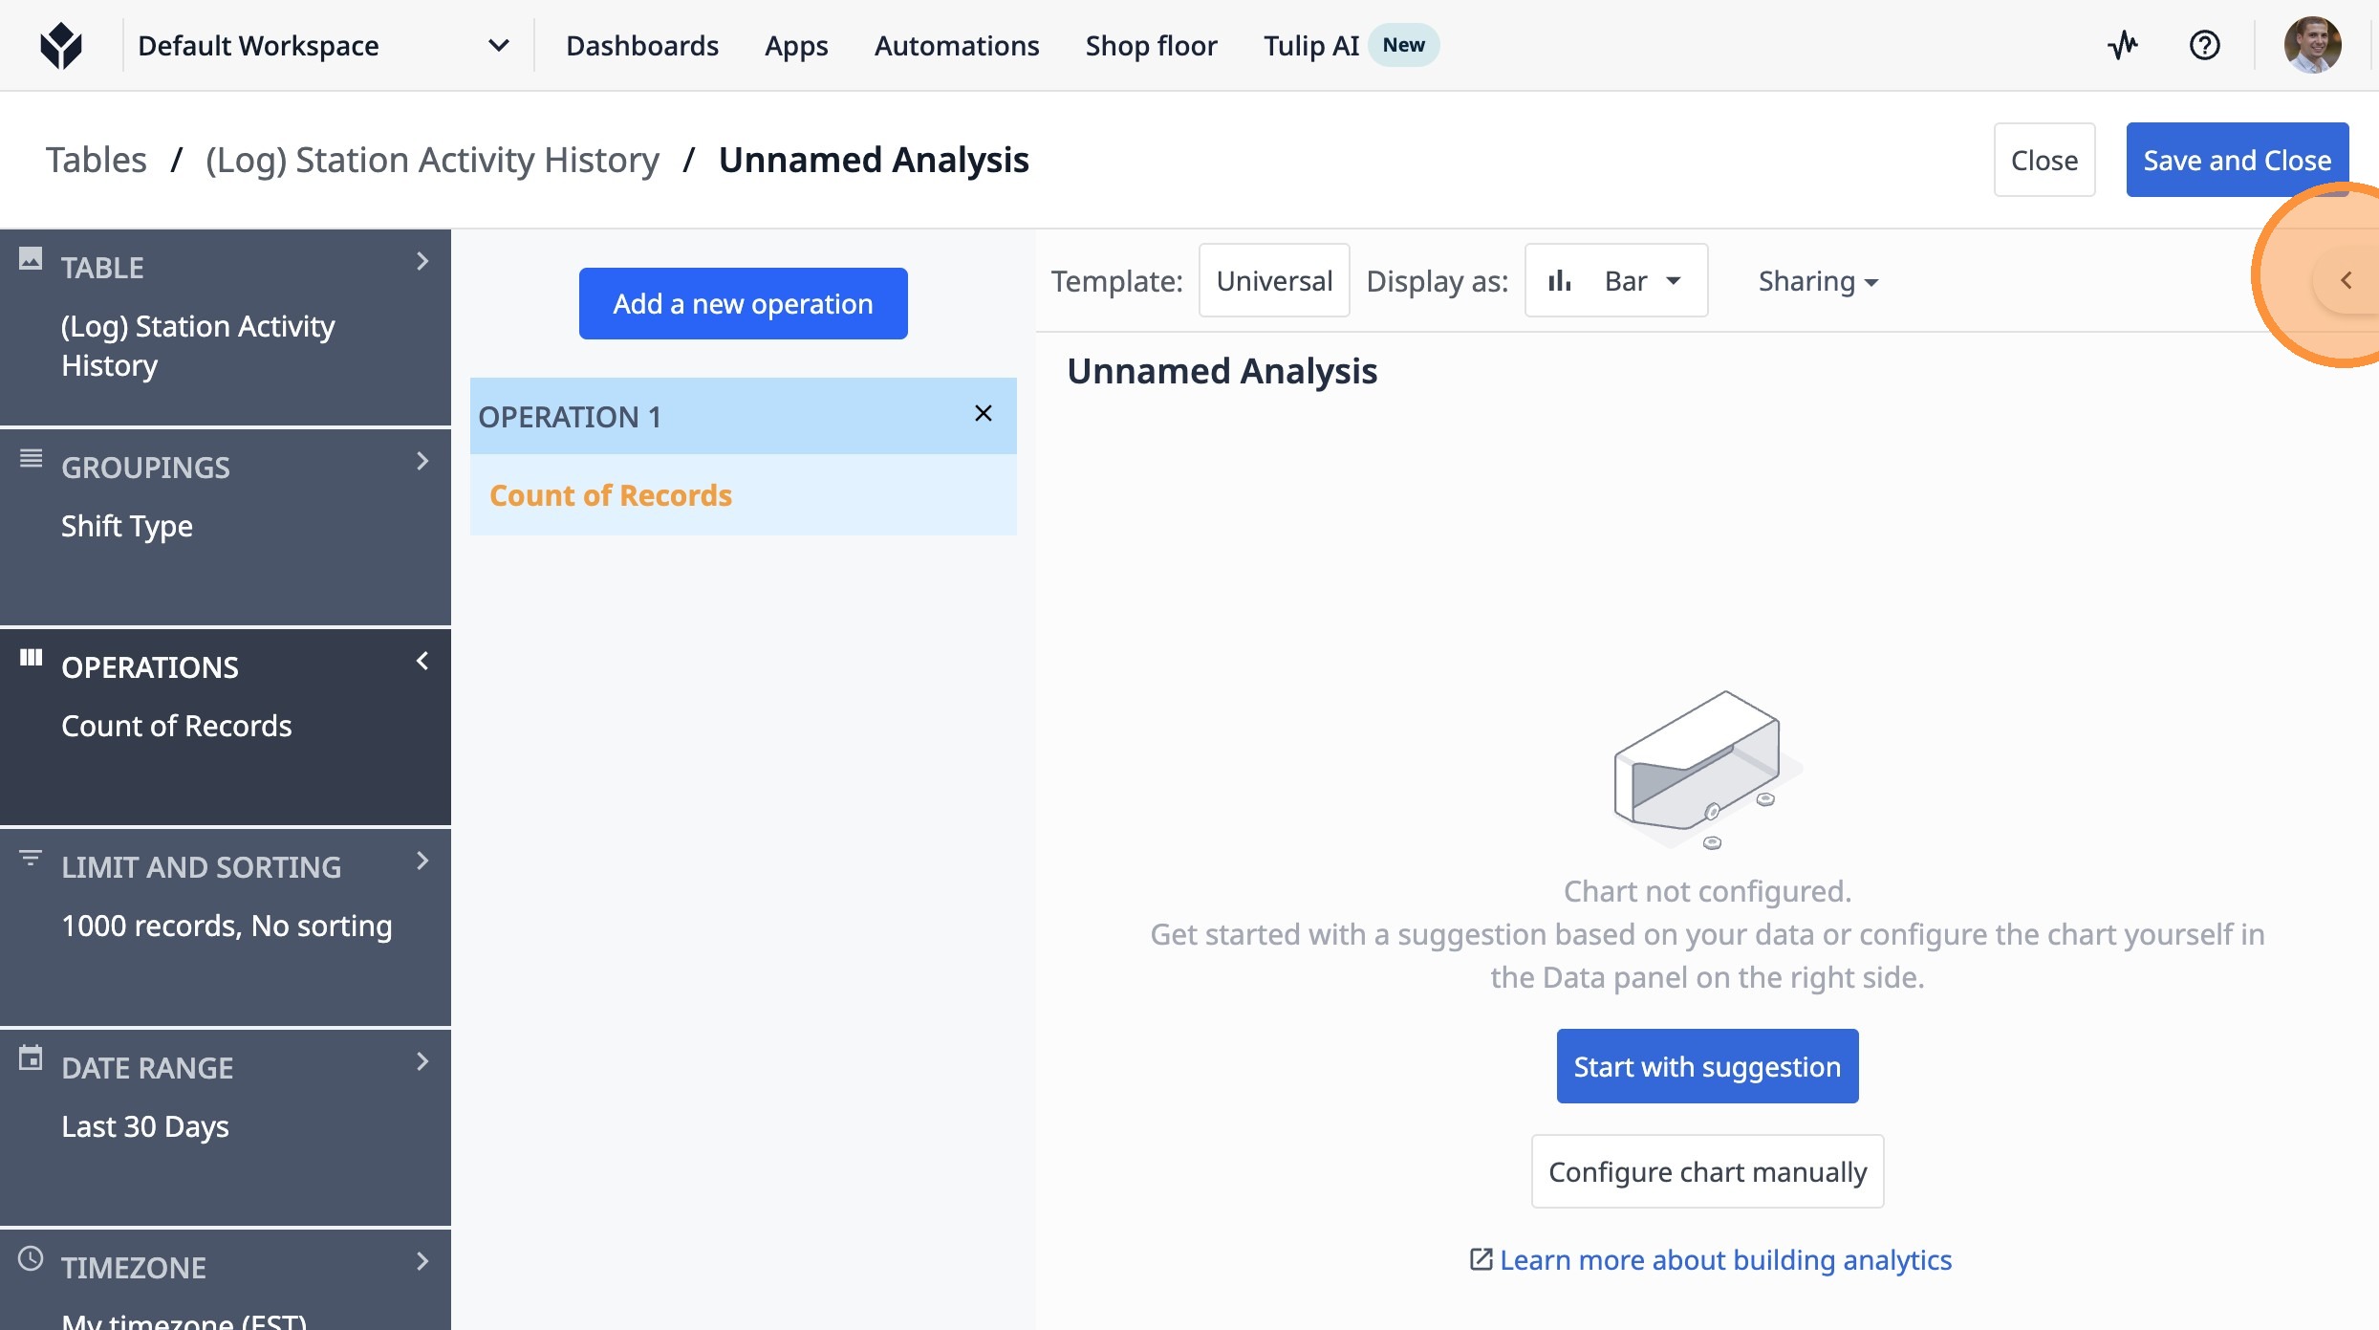This screenshot has width=2379, height=1330.
Task: Open the activity pulse icon
Action: (2123, 45)
